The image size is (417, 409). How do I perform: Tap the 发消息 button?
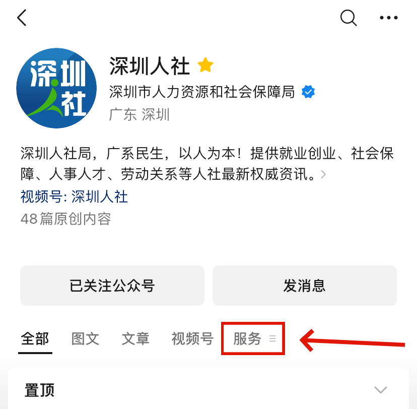coord(305,285)
